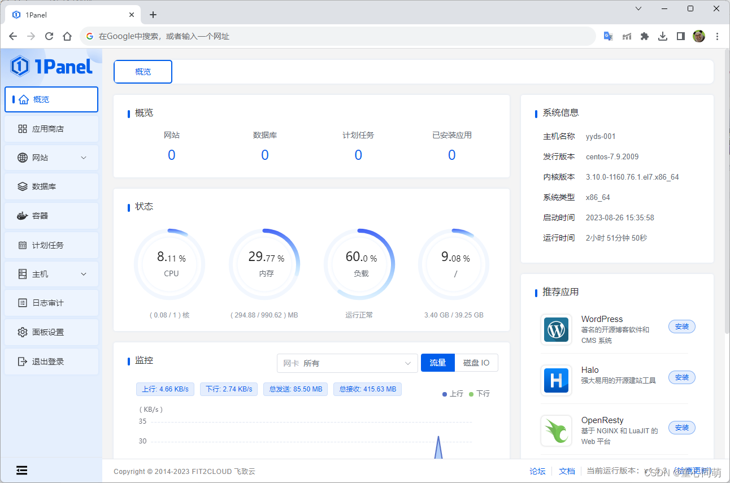Viewport: 730px width, 483px height.
Task: Open the 文档 link in the footer
Action: 567,471
